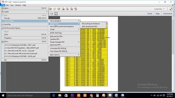Image resolution: width=175 pixels, height=98 pixels.
Task: Open recent file 2 B&L_BOM R1.pdf
Action: 21,48
